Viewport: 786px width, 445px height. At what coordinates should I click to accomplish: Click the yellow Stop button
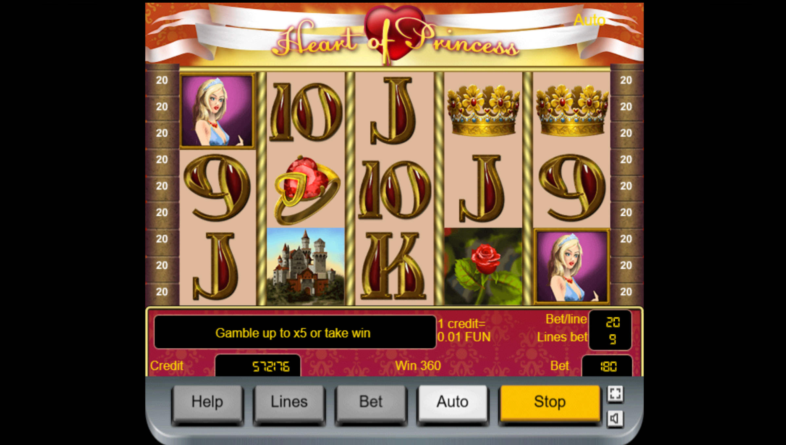550,402
